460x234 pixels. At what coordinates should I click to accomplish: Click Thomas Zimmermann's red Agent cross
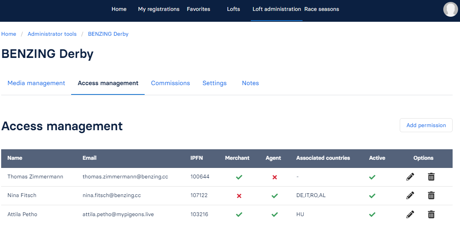(275, 177)
